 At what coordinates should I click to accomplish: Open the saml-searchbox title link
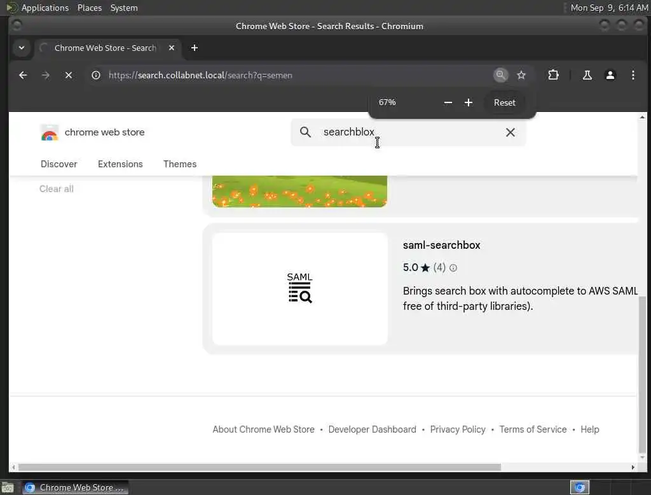click(x=441, y=245)
